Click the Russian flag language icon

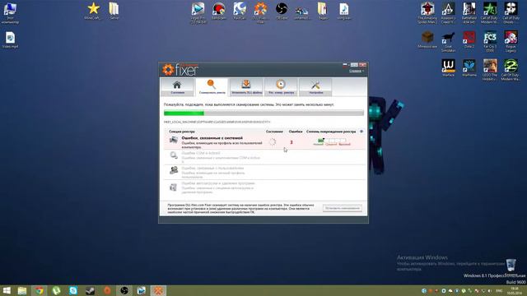[x=345, y=65]
